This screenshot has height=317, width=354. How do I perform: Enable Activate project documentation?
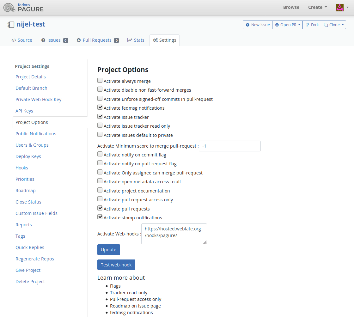(100, 190)
